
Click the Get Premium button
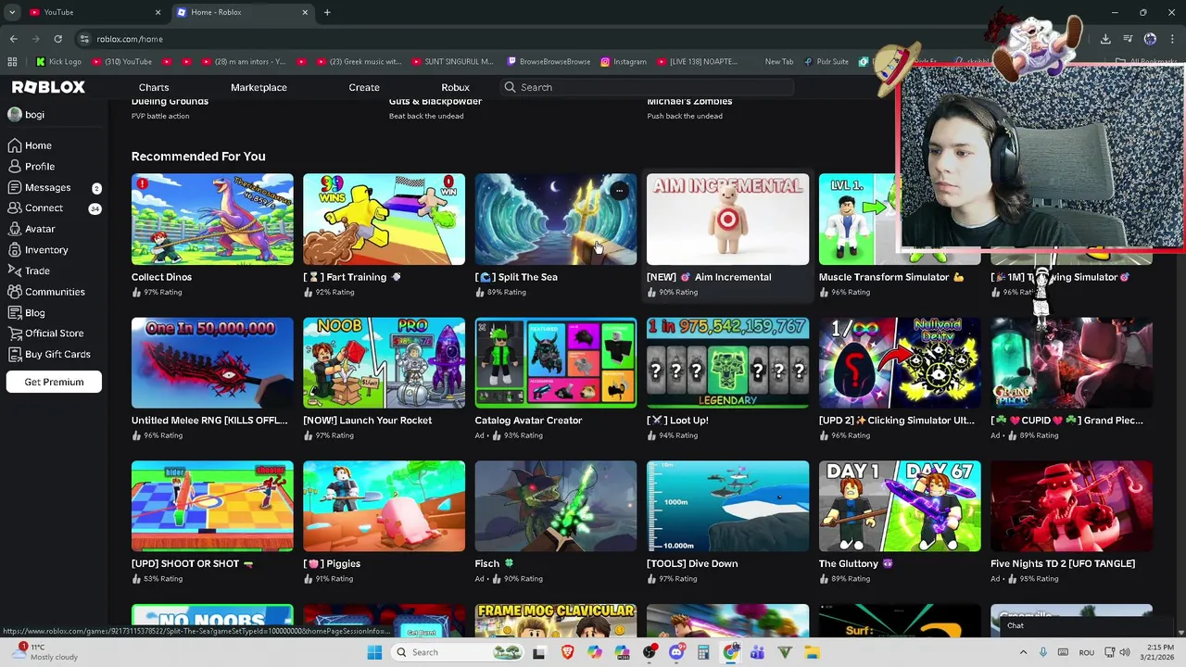54,382
